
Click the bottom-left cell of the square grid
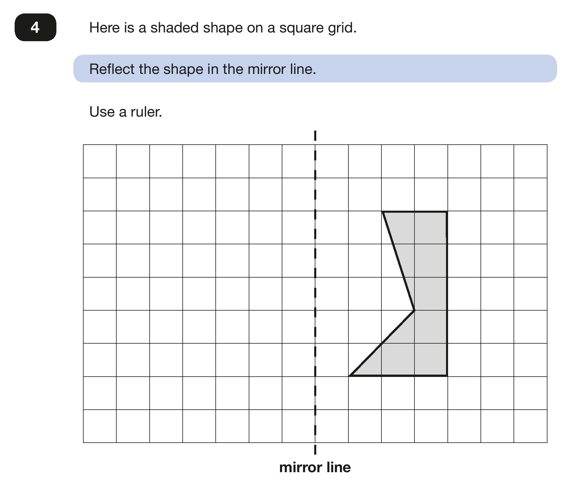coord(100,426)
